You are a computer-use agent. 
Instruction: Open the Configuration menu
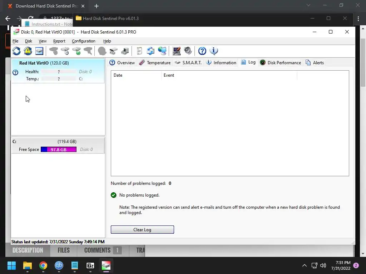pos(84,41)
